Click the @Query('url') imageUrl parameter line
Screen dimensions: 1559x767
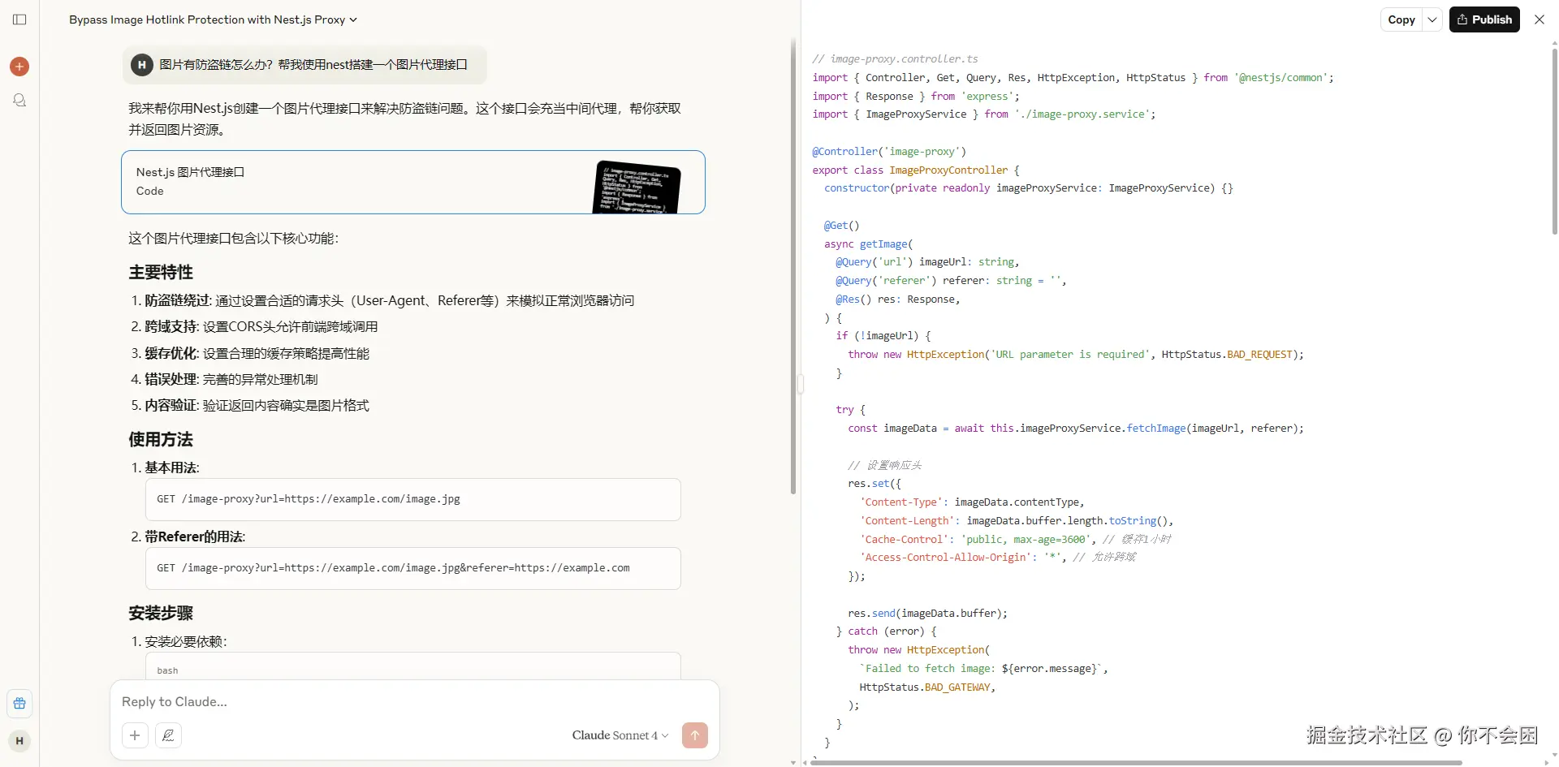click(x=927, y=262)
